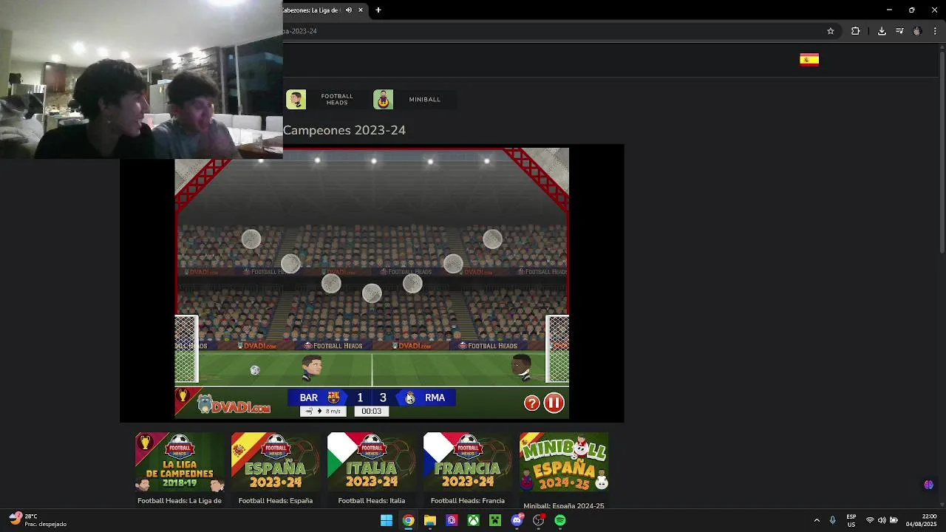The image size is (946, 532).
Task: Click the 'Campeones 2023-24' page heading
Action: pos(344,130)
